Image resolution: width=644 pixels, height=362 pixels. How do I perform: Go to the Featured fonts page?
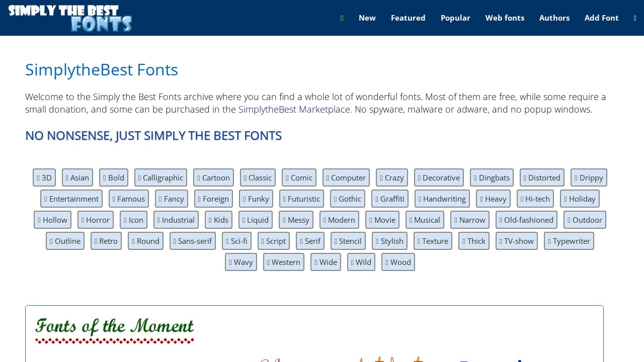408,18
